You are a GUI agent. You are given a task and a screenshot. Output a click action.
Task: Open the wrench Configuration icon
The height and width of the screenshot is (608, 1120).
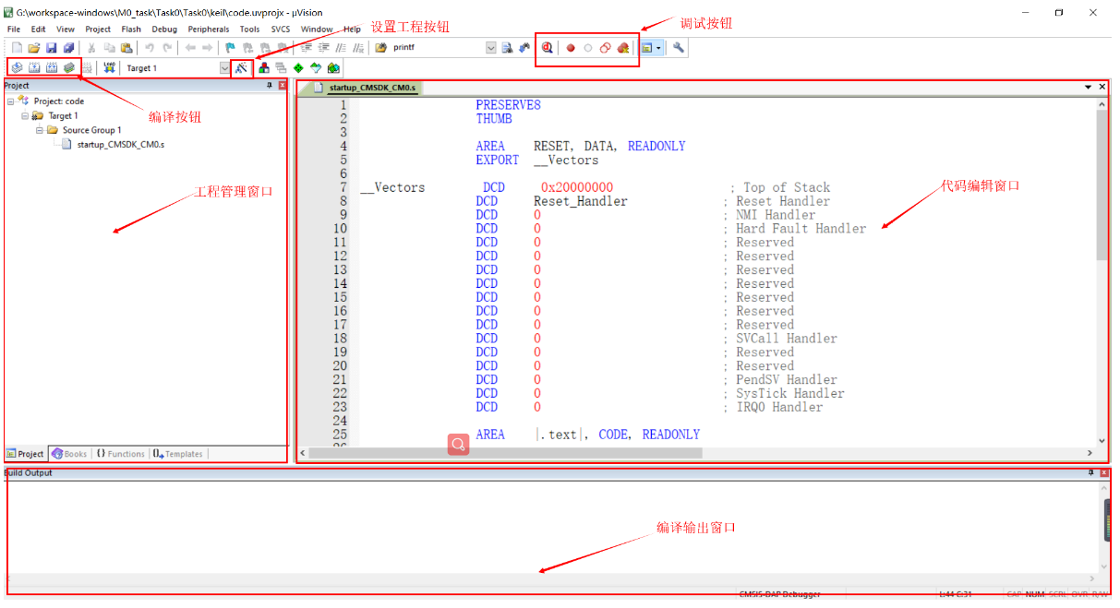(x=679, y=48)
